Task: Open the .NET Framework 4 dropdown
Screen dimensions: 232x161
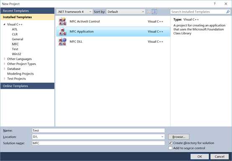Action: pos(74,12)
